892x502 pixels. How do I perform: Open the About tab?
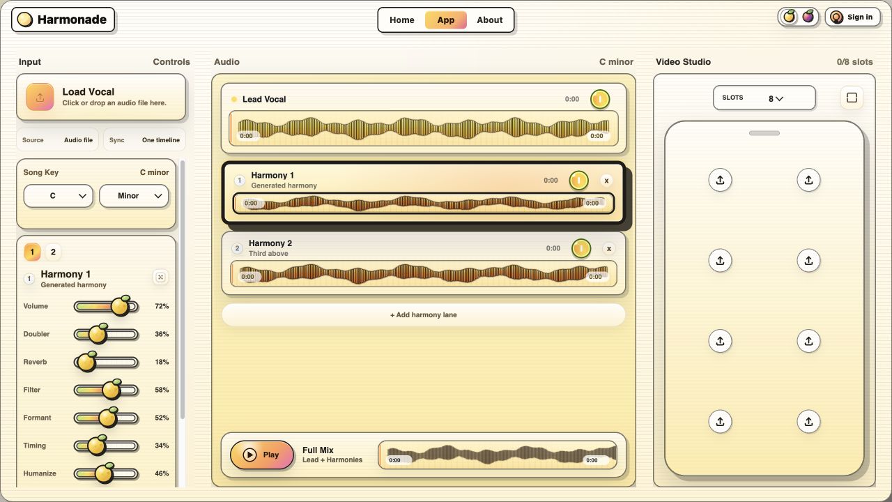490,20
